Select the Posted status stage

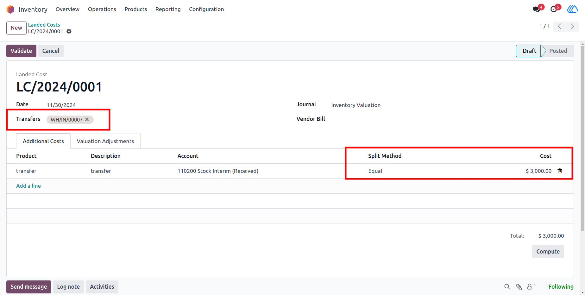(558, 51)
